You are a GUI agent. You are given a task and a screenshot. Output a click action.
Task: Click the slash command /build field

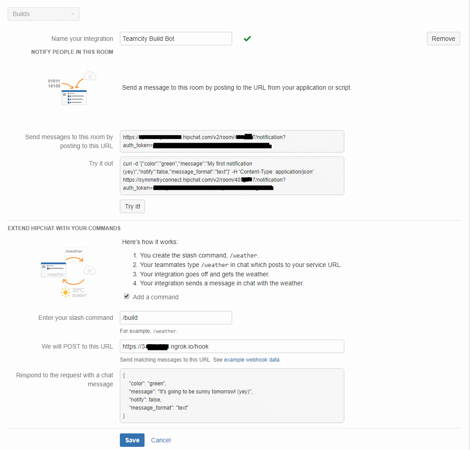click(x=176, y=318)
